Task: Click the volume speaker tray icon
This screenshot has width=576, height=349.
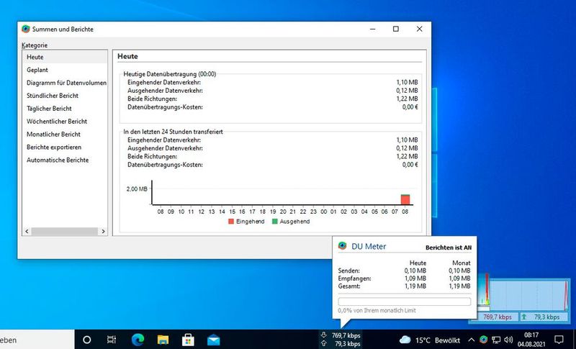Action: [x=508, y=339]
